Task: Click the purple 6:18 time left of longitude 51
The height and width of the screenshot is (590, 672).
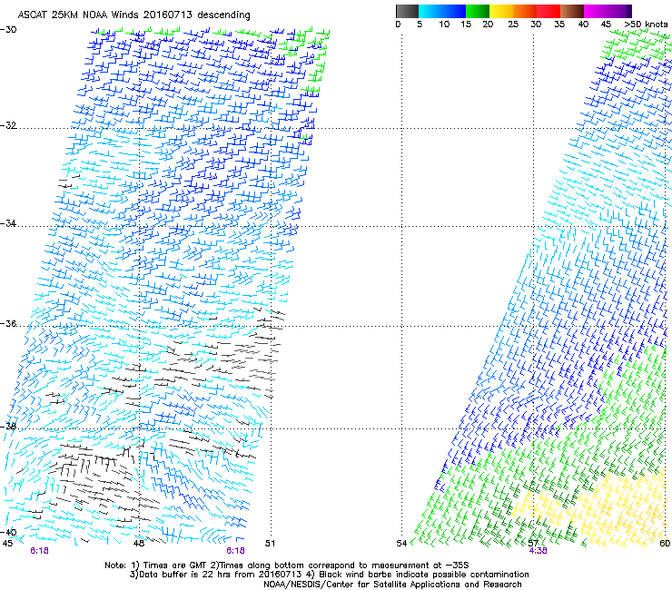Action: (x=236, y=551)
